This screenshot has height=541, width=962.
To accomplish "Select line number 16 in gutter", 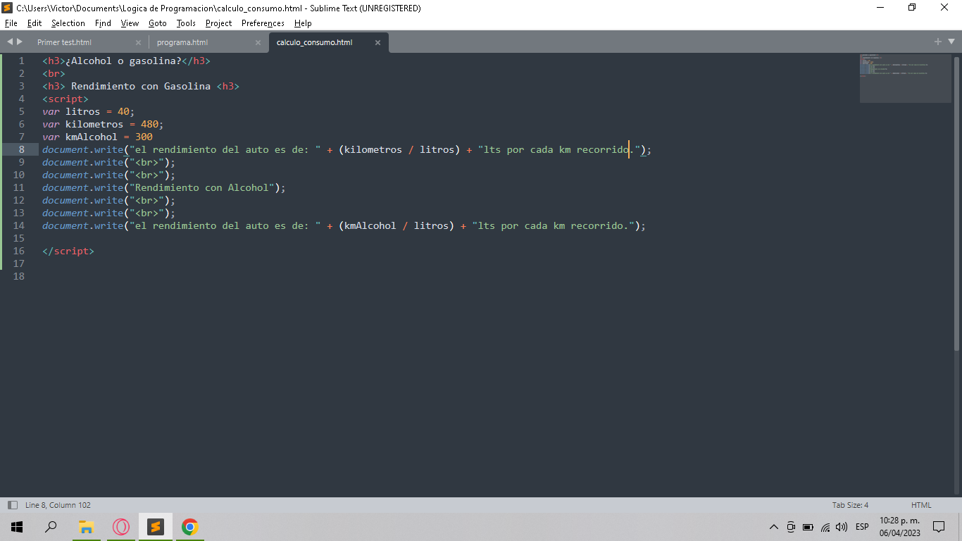I will click(x=19, y=251).
